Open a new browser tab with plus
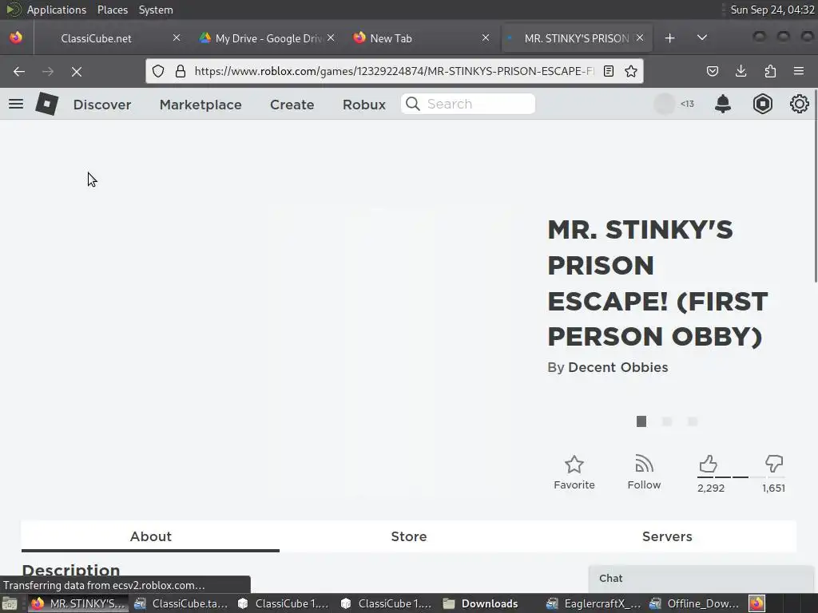Image resolution: width=818 pixels, height=613 pixels. click(670, 38)
